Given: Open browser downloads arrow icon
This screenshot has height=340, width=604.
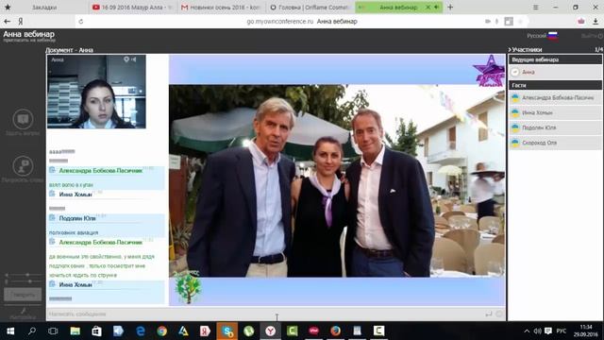Looking at the screenshot, I should 596,22.
